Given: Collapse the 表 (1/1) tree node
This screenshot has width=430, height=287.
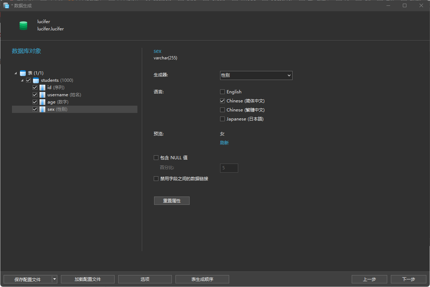Looking at the screenshot, I should tap(16, 73).
